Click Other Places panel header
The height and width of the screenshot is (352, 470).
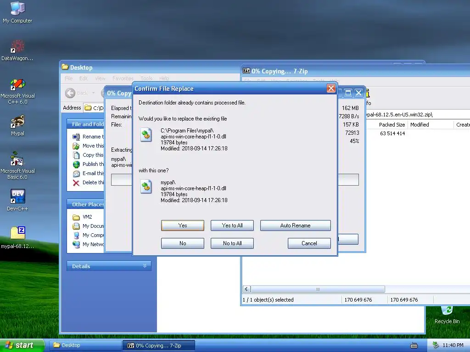86,204
